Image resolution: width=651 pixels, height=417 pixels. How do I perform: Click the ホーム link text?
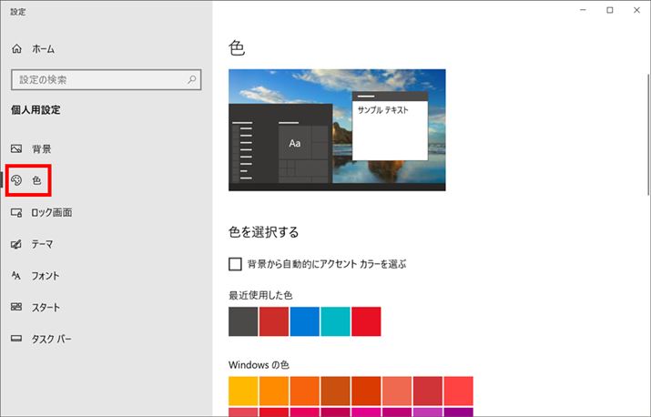43,48
